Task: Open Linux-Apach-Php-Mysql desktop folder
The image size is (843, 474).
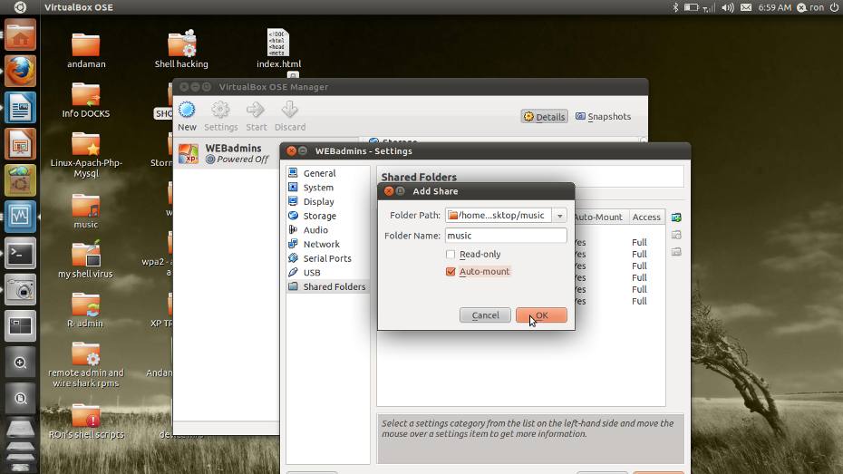Action: point(86,155)
